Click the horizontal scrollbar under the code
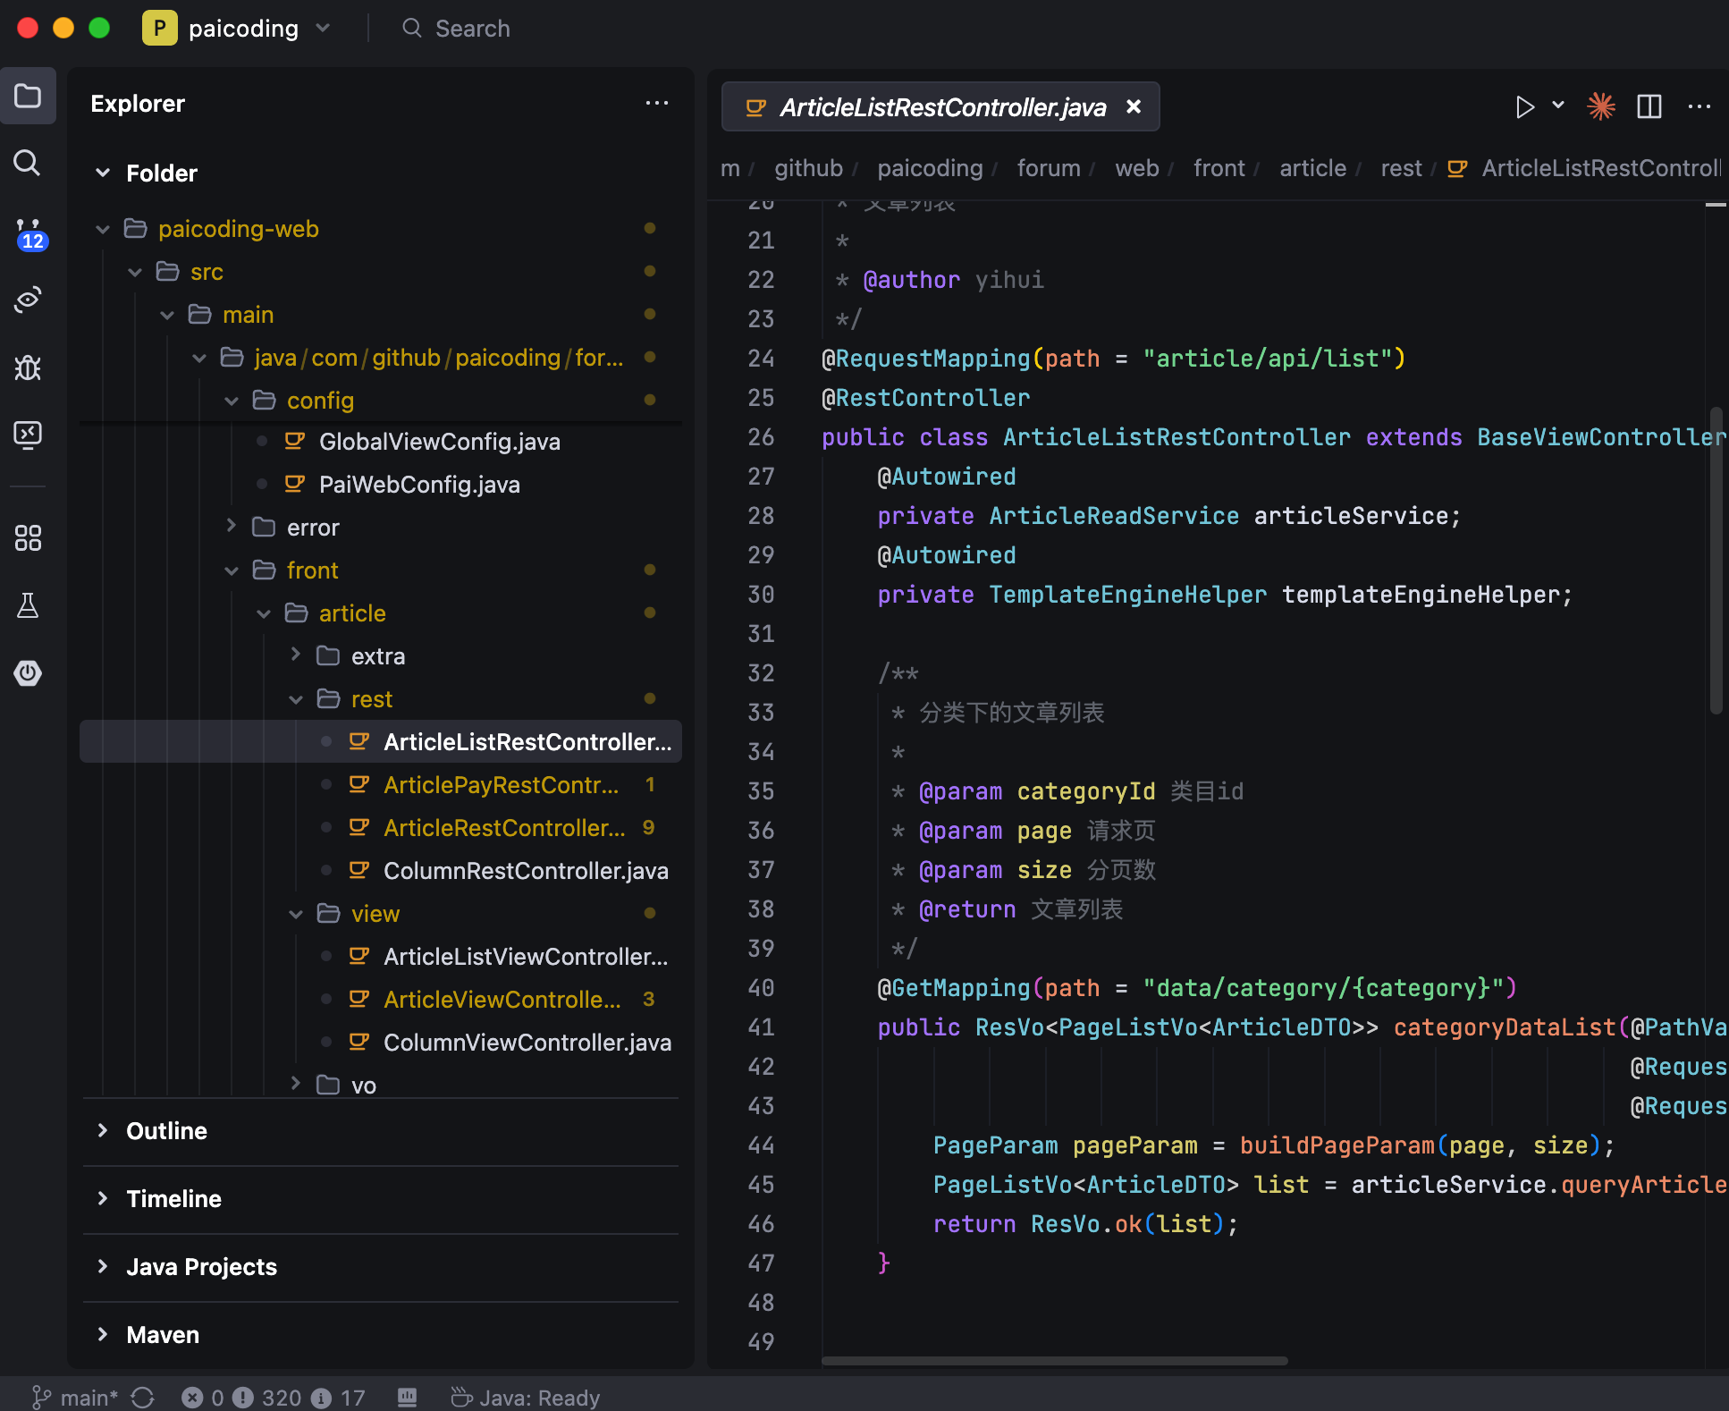The width and height of the screenshot is (1729, 1411). click(x=1055, y=1361)
